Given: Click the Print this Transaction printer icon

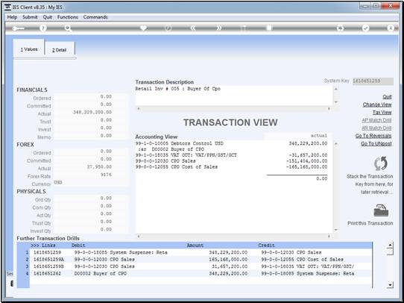Looking at the screenshot, I should (x=381, y=210).
